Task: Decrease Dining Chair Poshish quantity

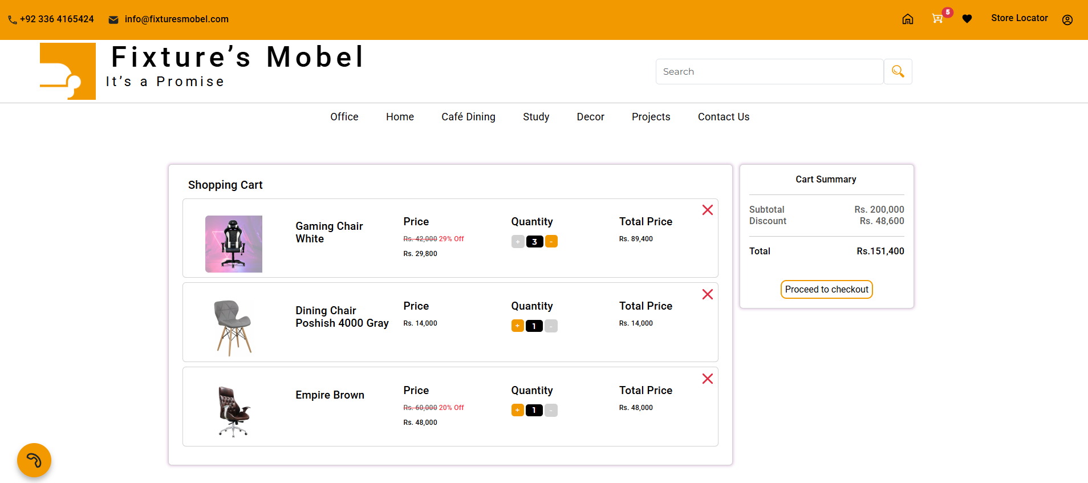Action: point(551,326)
